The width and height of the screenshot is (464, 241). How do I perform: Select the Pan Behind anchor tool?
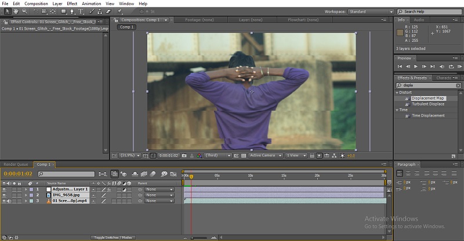53,12
